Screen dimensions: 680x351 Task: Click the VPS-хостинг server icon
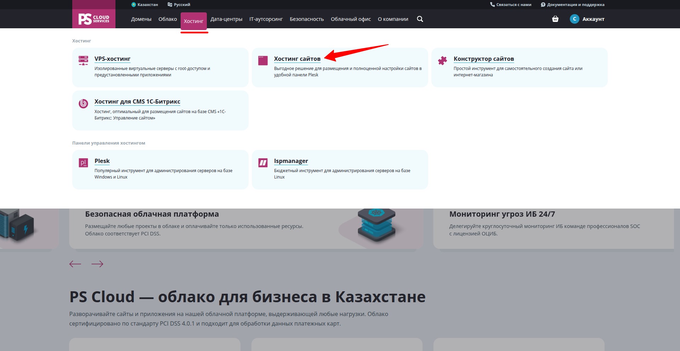click(83, 60)
